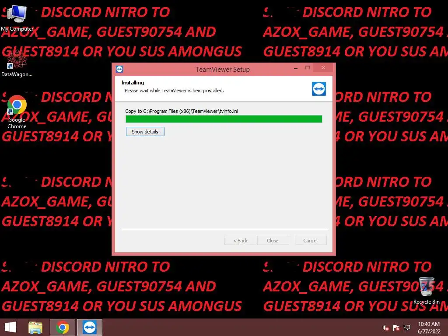Click Show details in TeamViewer Setup
The width and height of the screenshot is (448, 336).
tap(145, 132)
